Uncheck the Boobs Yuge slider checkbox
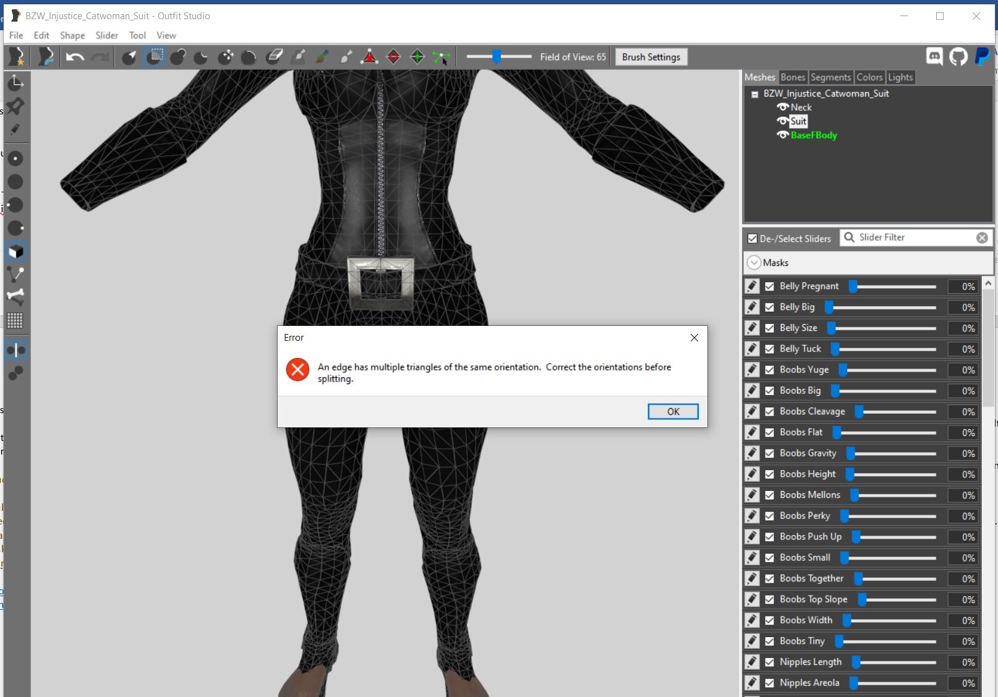 coord(770,370)
